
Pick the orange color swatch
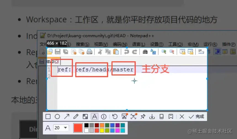coord(102,125)
